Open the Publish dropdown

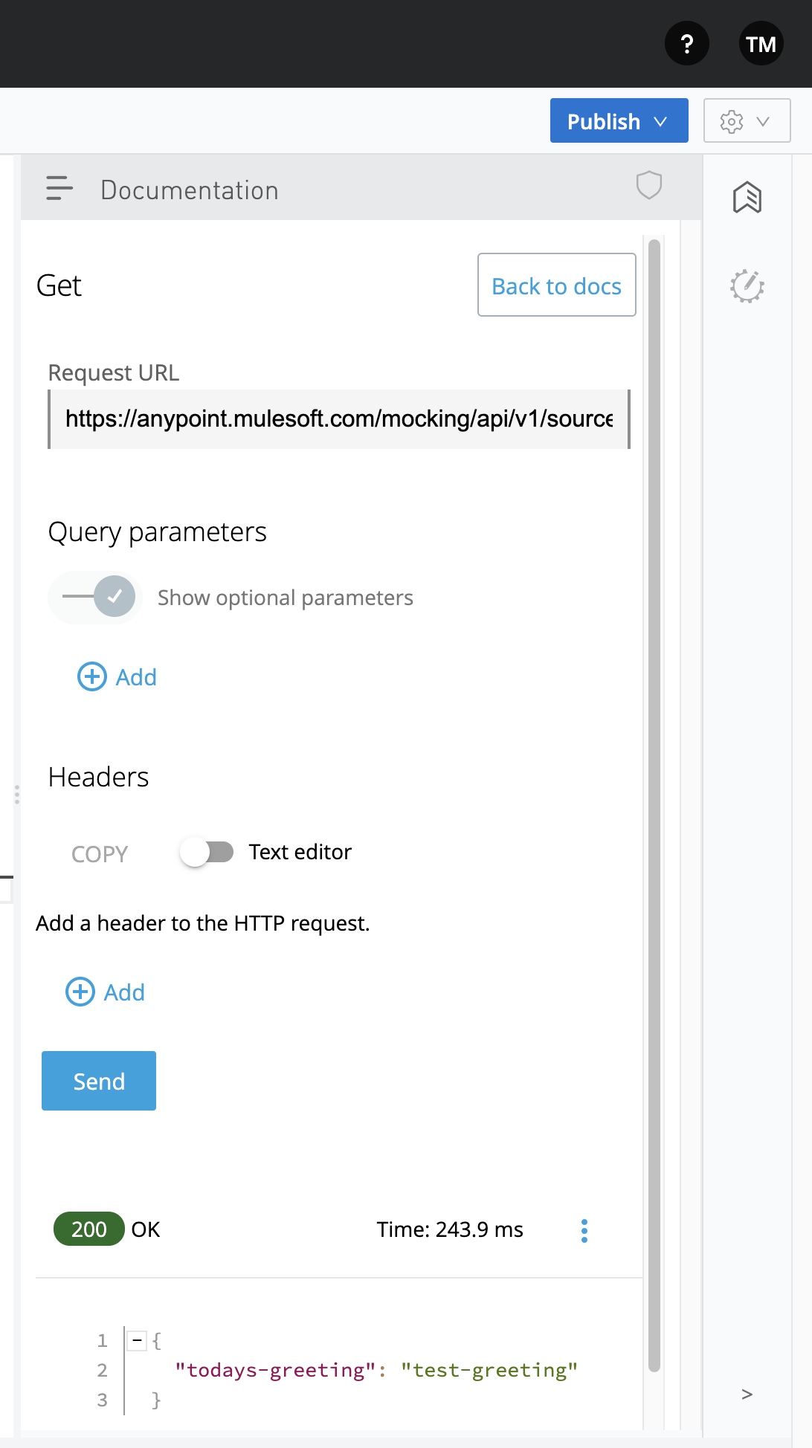tap(619, 120)
